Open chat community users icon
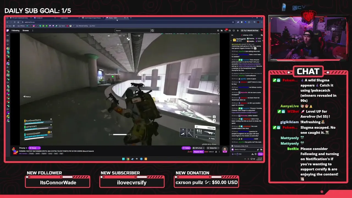Viewport: 352px width, 198px height. 262,35
